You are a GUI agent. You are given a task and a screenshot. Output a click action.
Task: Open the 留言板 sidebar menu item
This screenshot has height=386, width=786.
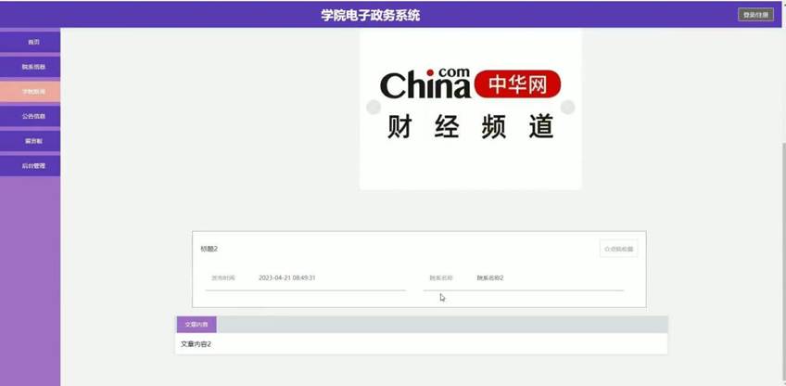tap(30, 141)
